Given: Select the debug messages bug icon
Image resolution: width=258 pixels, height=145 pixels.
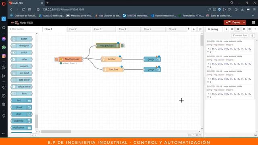Looking at the screenshot, I should point(238,29).
